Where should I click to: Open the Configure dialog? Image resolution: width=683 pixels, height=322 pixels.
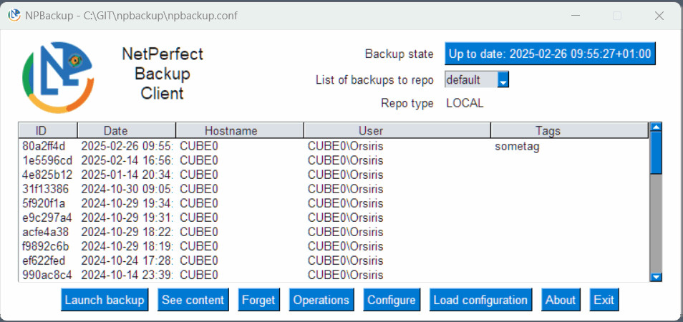[x=391, y=300]
